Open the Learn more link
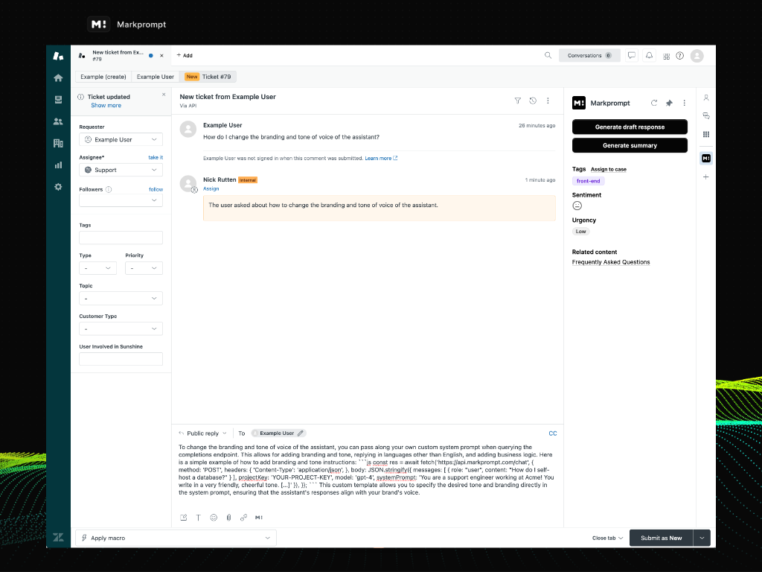This screenshot has height=572, width=762. [x=381, y=158]
